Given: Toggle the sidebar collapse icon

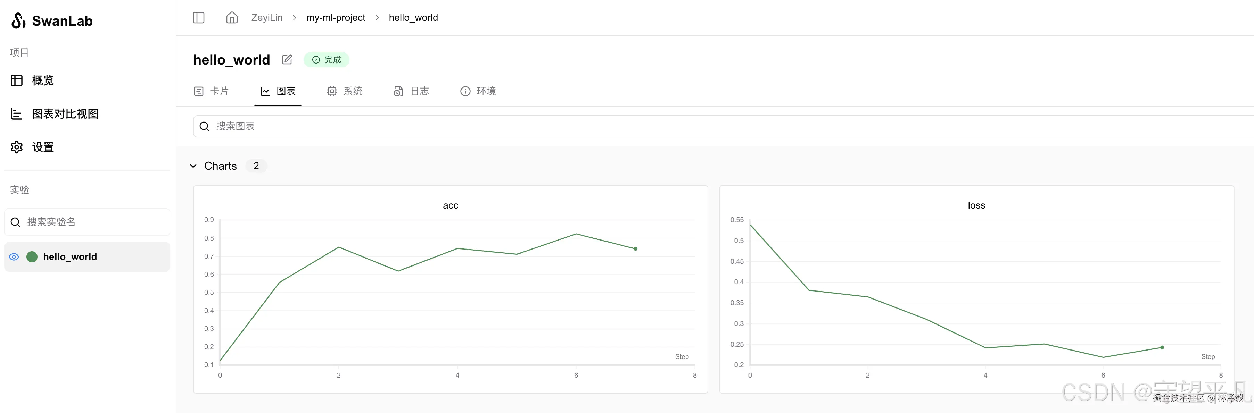Looking at the screenshot, I should [x=199, y=18].
